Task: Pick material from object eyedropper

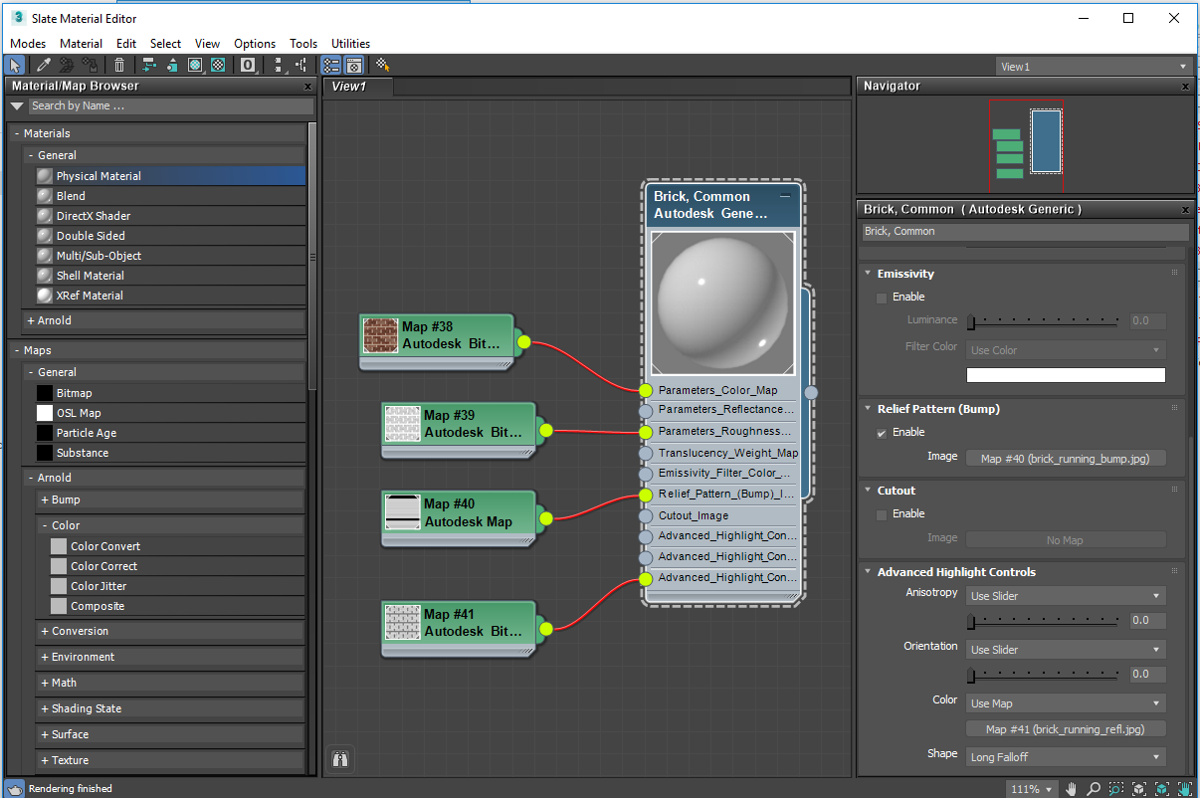Action: [43, 66]
